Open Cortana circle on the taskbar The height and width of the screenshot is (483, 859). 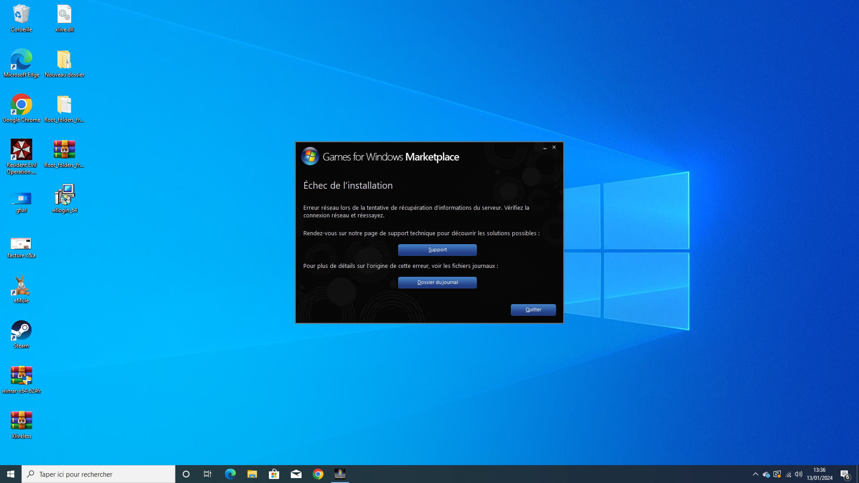click(x=186, y=474)
